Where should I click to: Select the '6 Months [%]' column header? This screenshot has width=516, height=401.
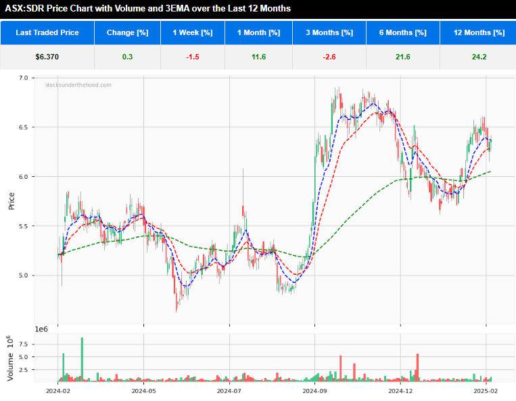[x=403, y=32]
